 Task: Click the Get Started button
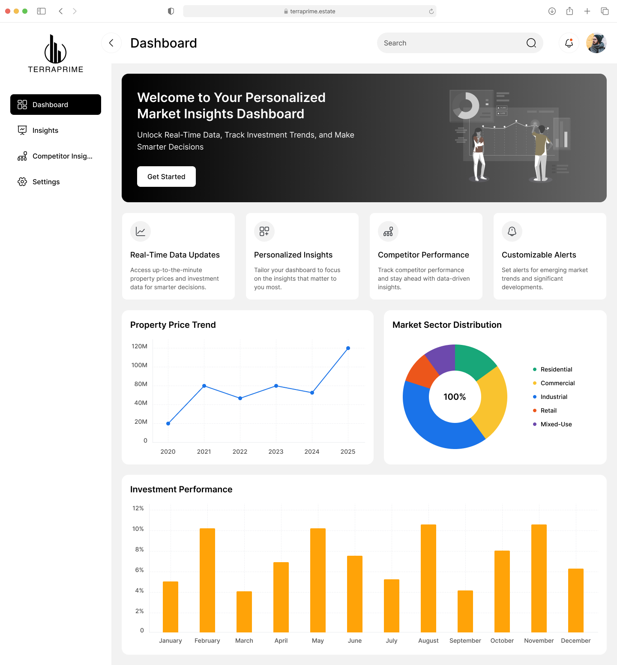(166, 177)
